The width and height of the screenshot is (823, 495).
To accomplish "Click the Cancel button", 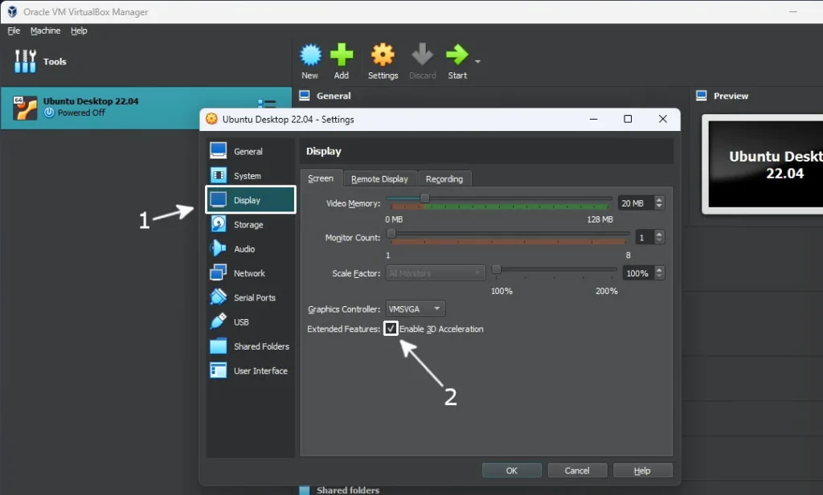I will pyautogui.click(x=577, y=471).
